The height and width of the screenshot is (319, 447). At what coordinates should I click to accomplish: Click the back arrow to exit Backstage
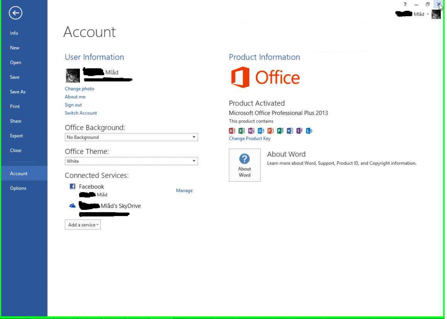pos(16,14)
